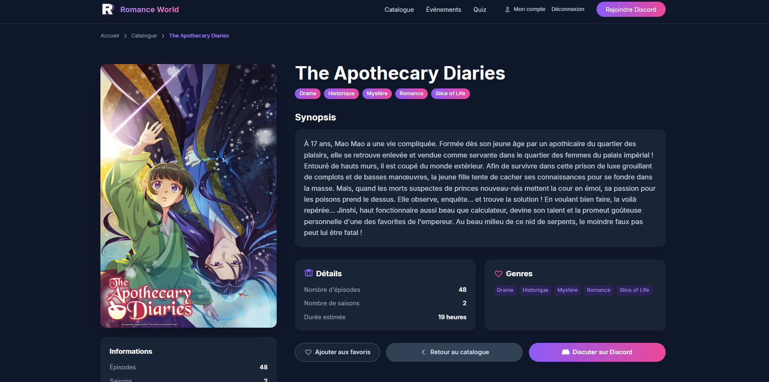Select the Mystère tag under the title

coord(377,93)
